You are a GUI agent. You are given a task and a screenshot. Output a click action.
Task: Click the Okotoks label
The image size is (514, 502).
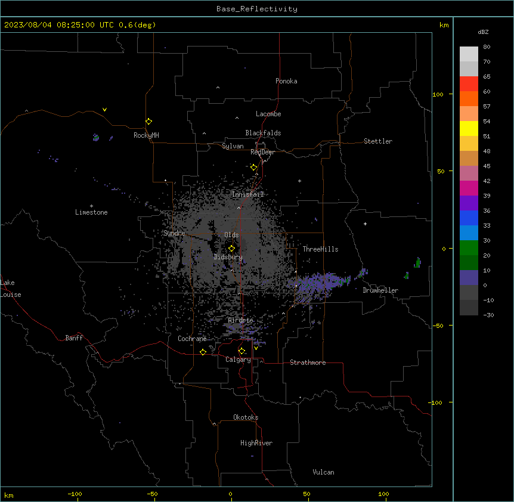[246, 417]
